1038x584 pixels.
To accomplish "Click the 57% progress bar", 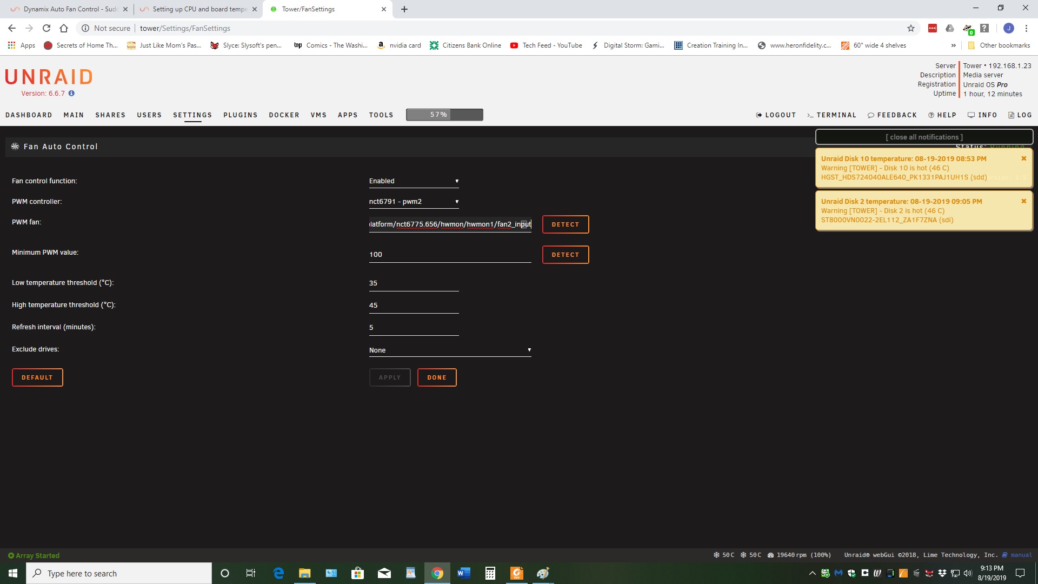I will [444, 115].
